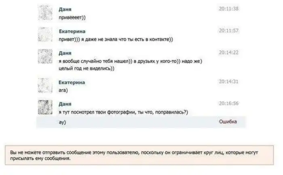Open Даня's avatar beside the photos question
Screen dimensions: 283x175
click(45, 107)
